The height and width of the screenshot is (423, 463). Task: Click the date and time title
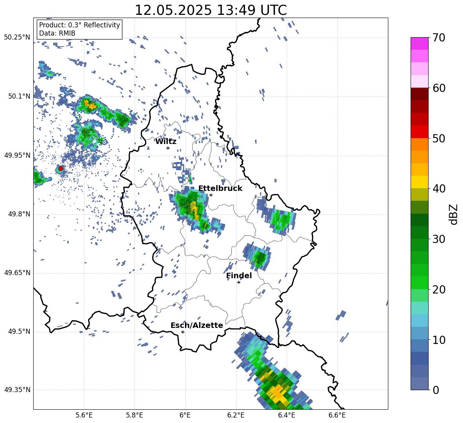[x=210, y=10]
